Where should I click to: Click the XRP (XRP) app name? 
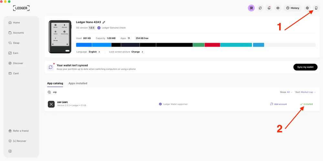point(62,102)
